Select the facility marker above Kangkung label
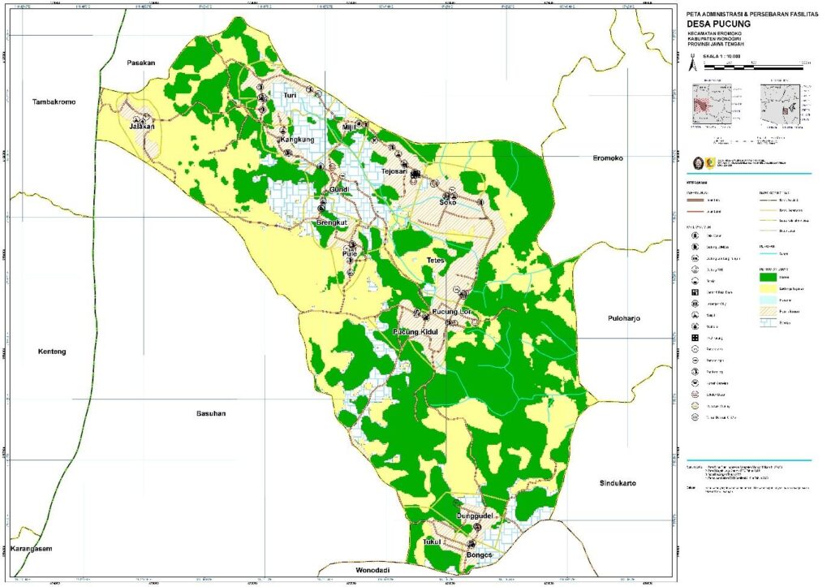Screen dimensions: 831x587 click(x=283, y=131)
